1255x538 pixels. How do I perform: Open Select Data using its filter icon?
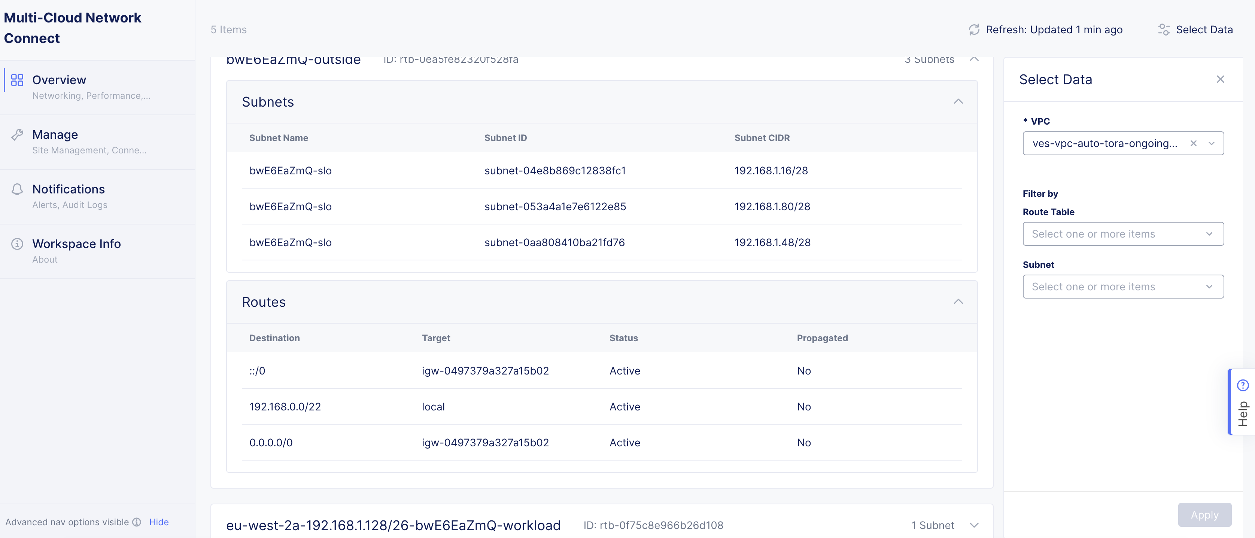[1164, 30]
